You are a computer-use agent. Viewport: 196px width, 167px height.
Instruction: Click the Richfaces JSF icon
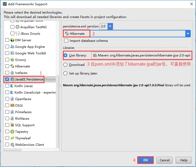pyautogui.click(x=12, y=118)
